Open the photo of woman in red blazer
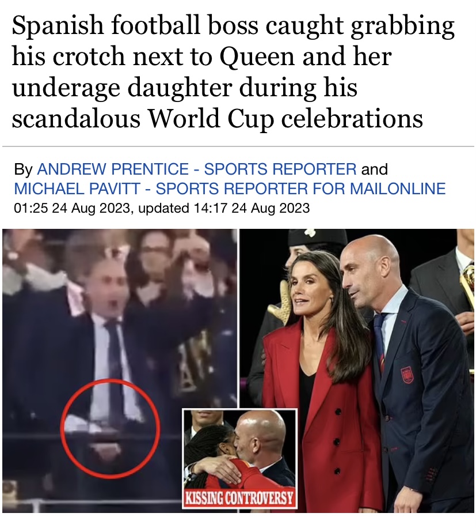The width and height of the screenshot is (476, 528). point(357,371)
